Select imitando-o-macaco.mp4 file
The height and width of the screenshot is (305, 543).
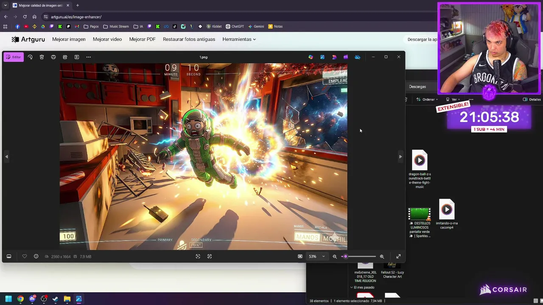447,214
